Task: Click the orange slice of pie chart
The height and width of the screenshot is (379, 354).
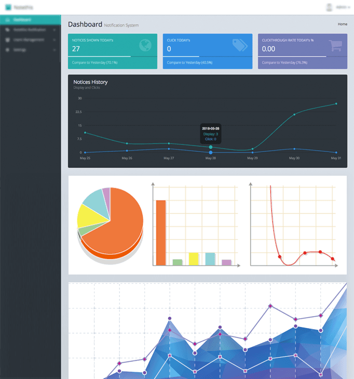Action: click(x=120, y=225)
